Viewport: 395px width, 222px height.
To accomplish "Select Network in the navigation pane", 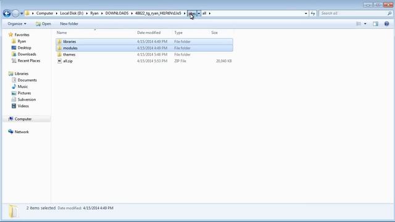I will tap(22, 132).
